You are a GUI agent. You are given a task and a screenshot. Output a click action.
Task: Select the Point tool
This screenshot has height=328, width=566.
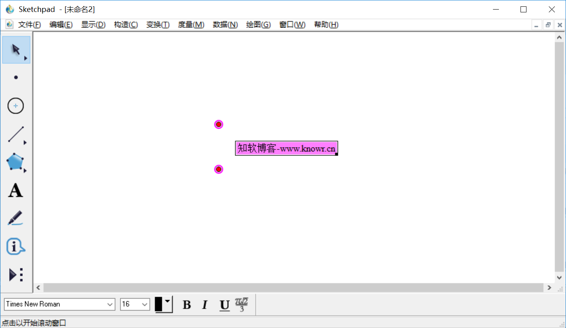16,78
